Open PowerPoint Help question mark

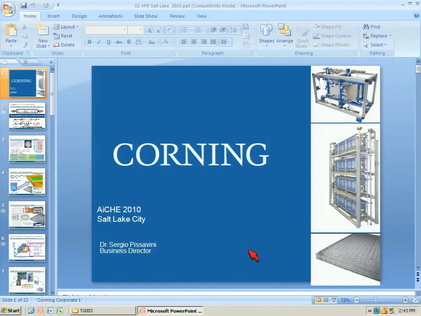(417, 16)
